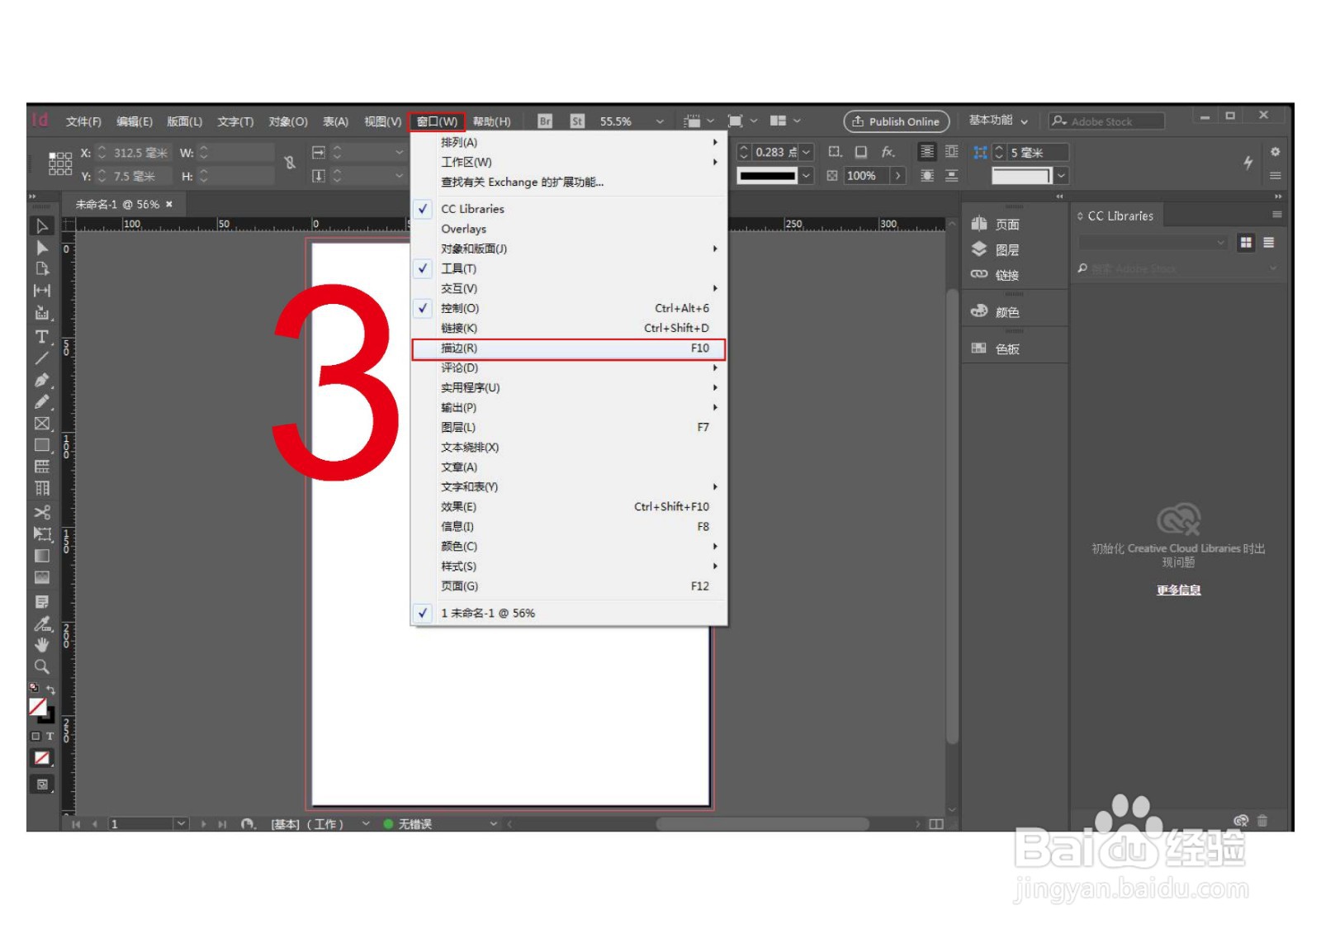Open the Color panel icon
Image resolution: width=1321 pixels, height=934 pixels.
(x=979, y=311)
